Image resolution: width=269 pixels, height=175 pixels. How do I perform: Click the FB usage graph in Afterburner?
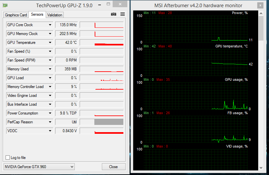[x=196, y=129]
